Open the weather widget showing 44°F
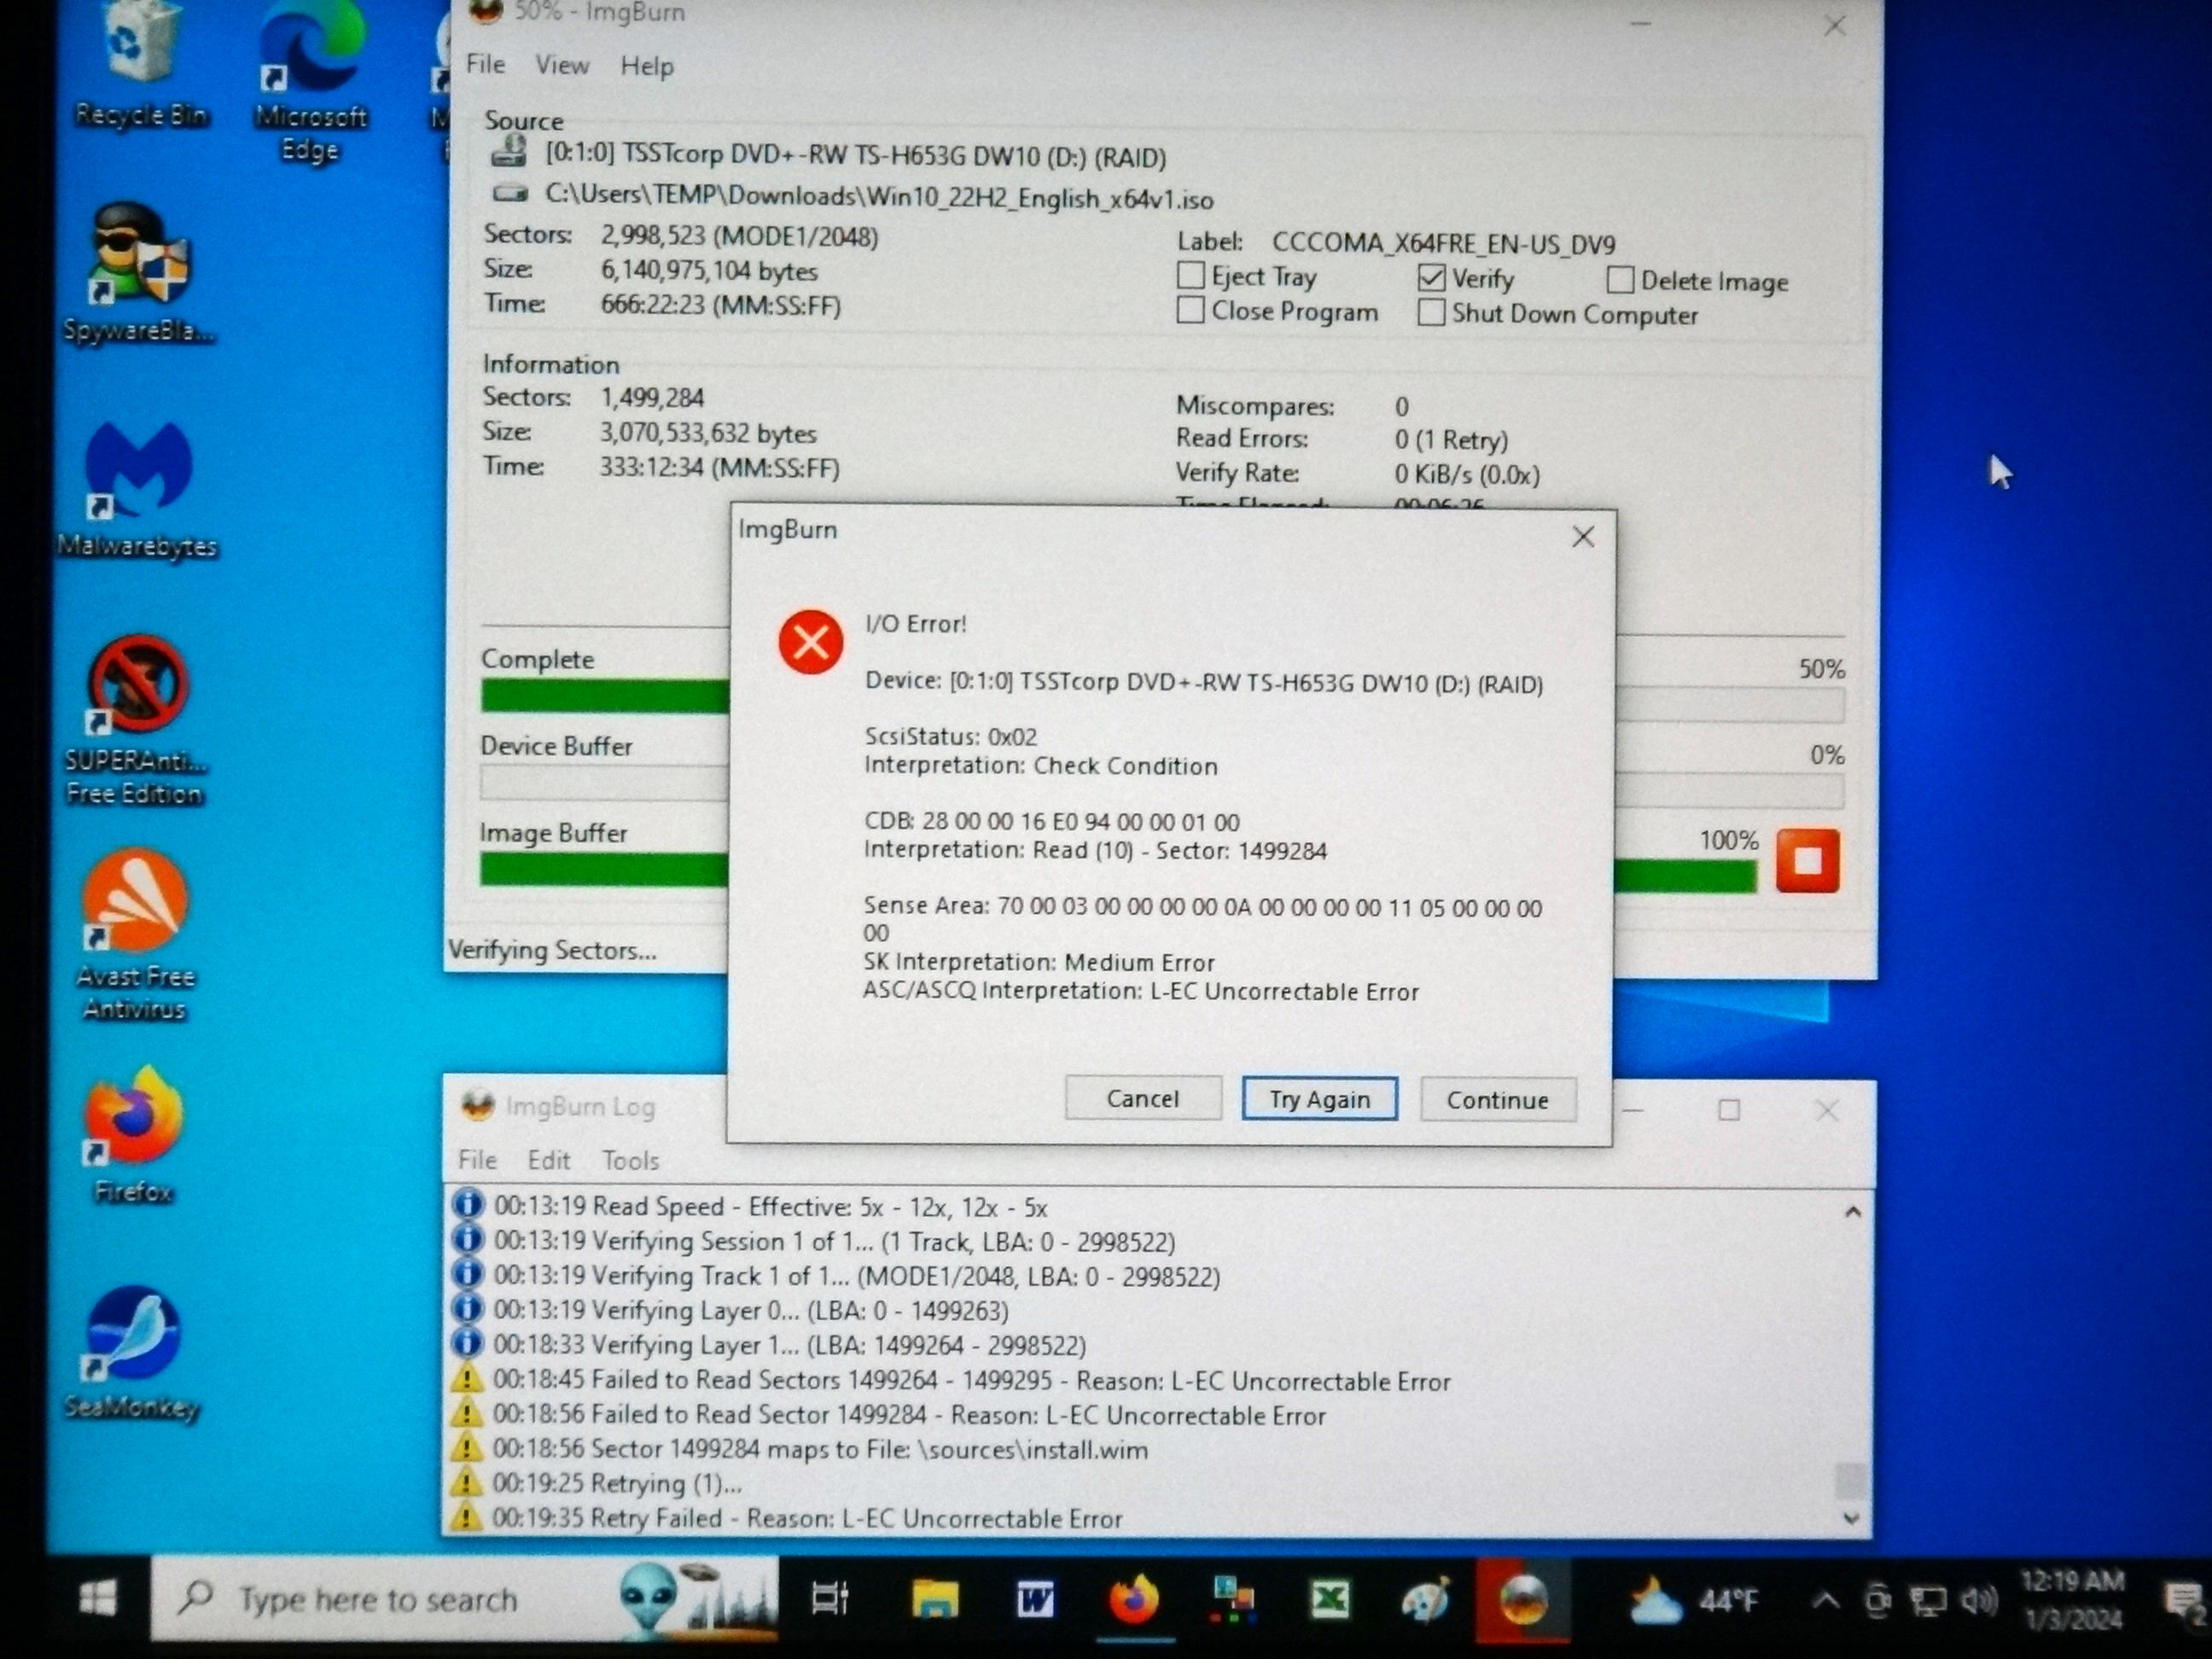The width and height of the screenshot is (2212, 1659). 1692,1601
